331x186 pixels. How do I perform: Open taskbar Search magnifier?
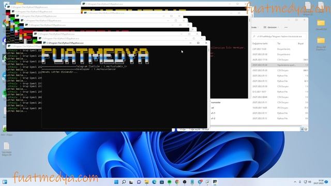tap(124, 182)
